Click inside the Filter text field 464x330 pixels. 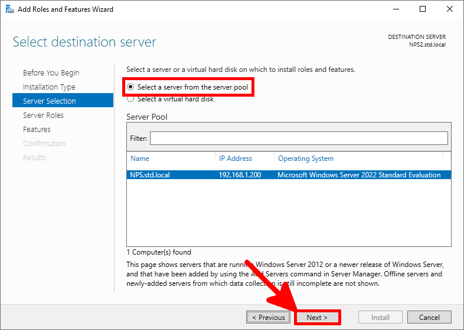point(299,138)
